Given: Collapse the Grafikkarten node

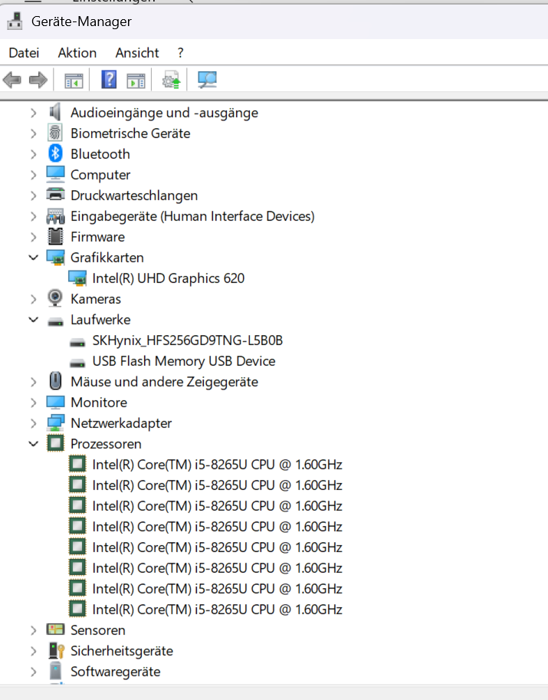Looking at the screenshot, I should pyautogui.click(x=34, y=258).
